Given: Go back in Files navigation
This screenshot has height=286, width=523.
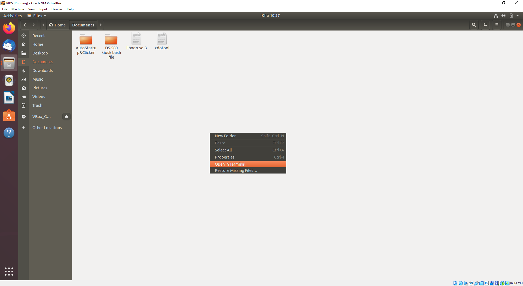Looking at the screenshot, I should (x=25, y=25).
